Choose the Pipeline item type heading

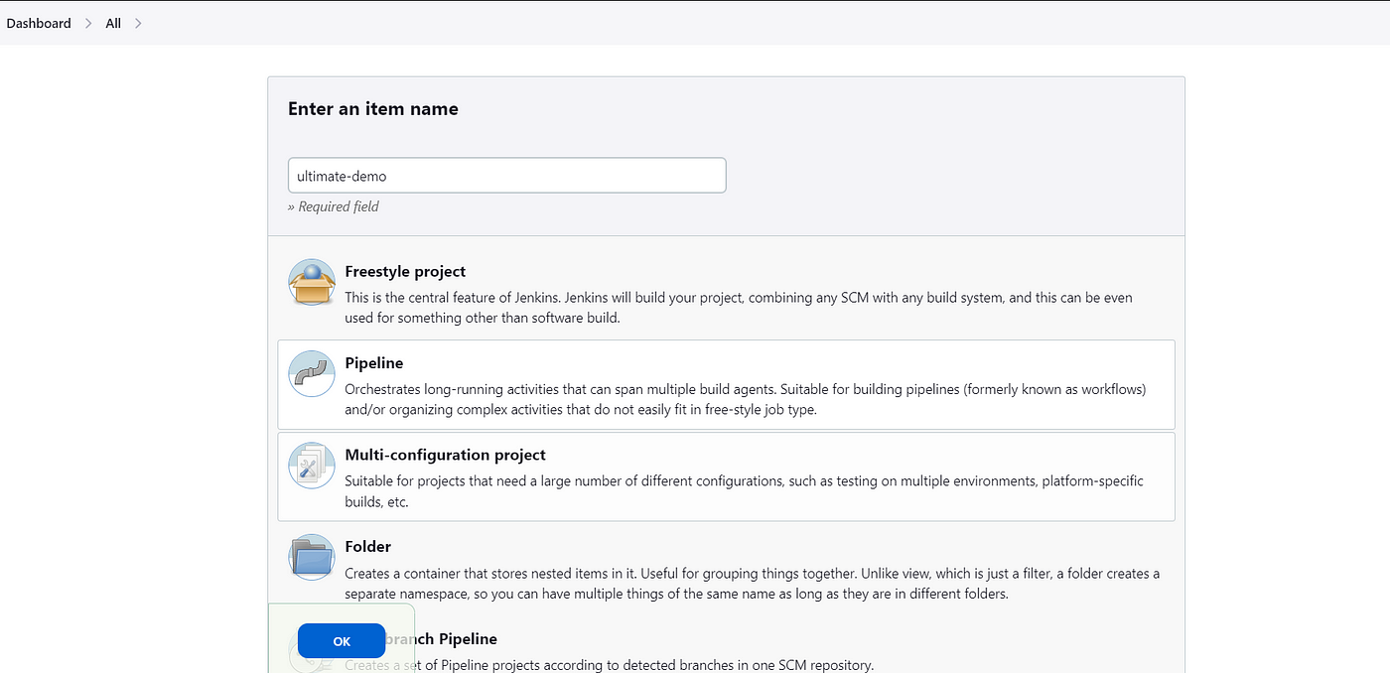[374, 363]
